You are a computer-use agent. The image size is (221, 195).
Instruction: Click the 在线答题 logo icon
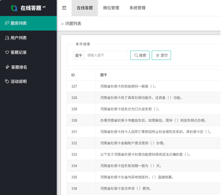pyautogui.click(x=14, y=8)
